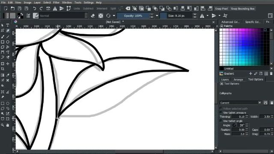The image size is (274, 154).
Task: Close the Not Saved document tab
Action: [x=213, y=22]
